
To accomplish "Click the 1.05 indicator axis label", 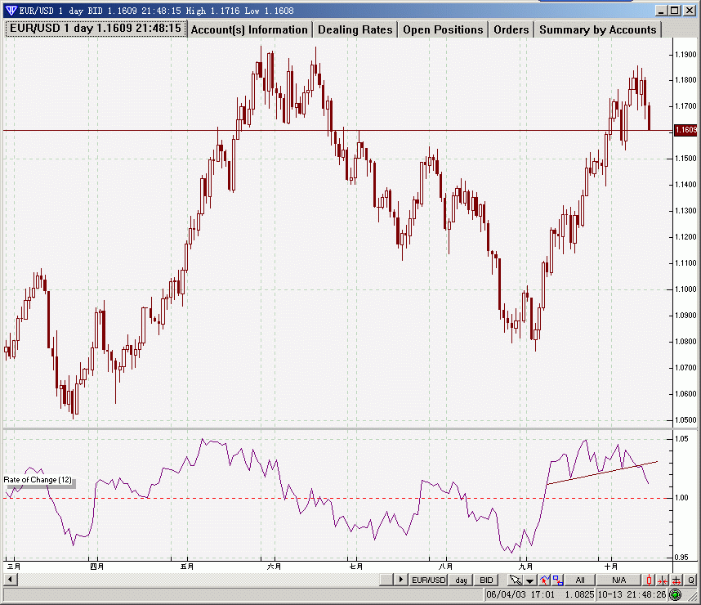I will 681,439.
